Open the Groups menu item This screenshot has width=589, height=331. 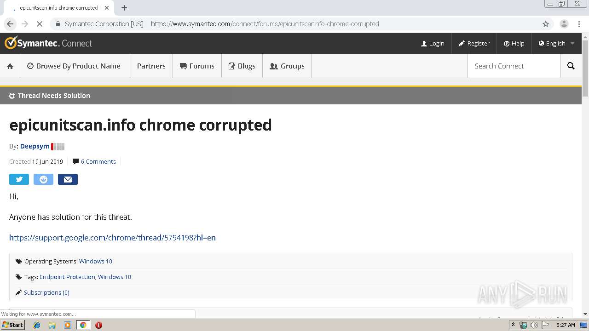click(x=287, y=66)
